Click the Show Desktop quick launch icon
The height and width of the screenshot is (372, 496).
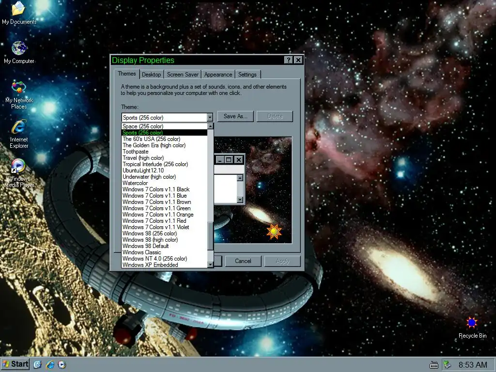pos(37,364)
